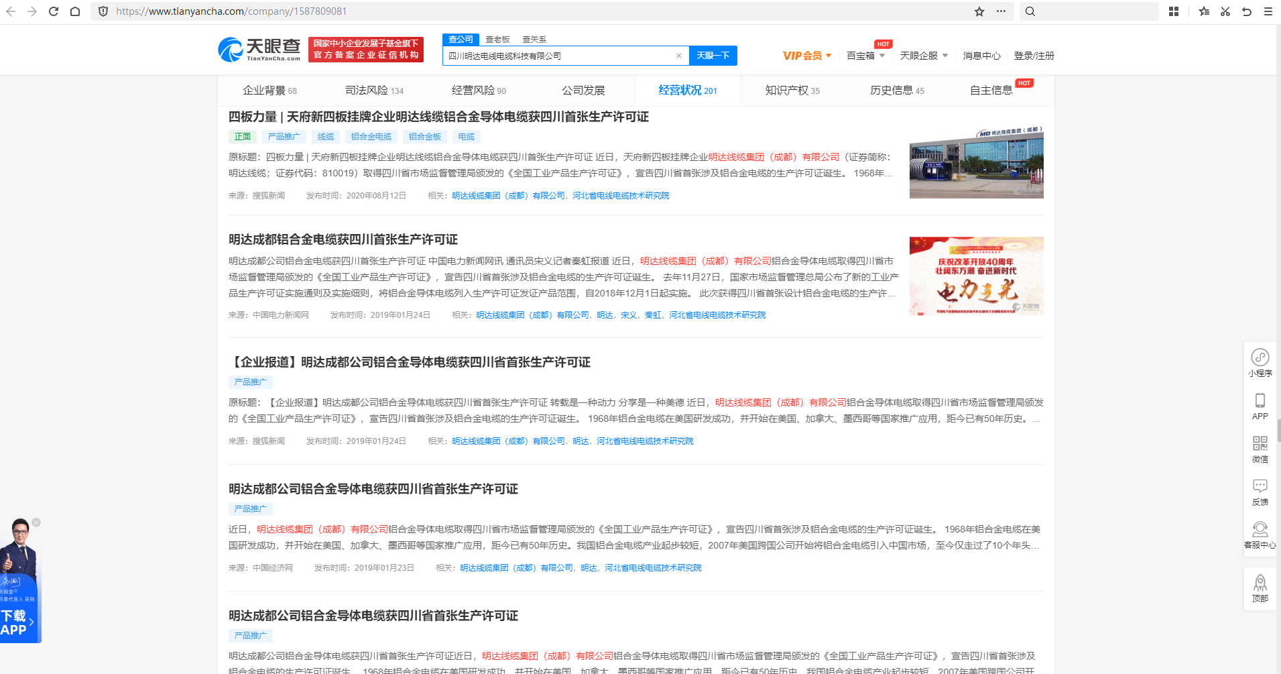The image size is (1281, 674).
Task: Click the browser address bar URL
Action: (x=231, y=11)
